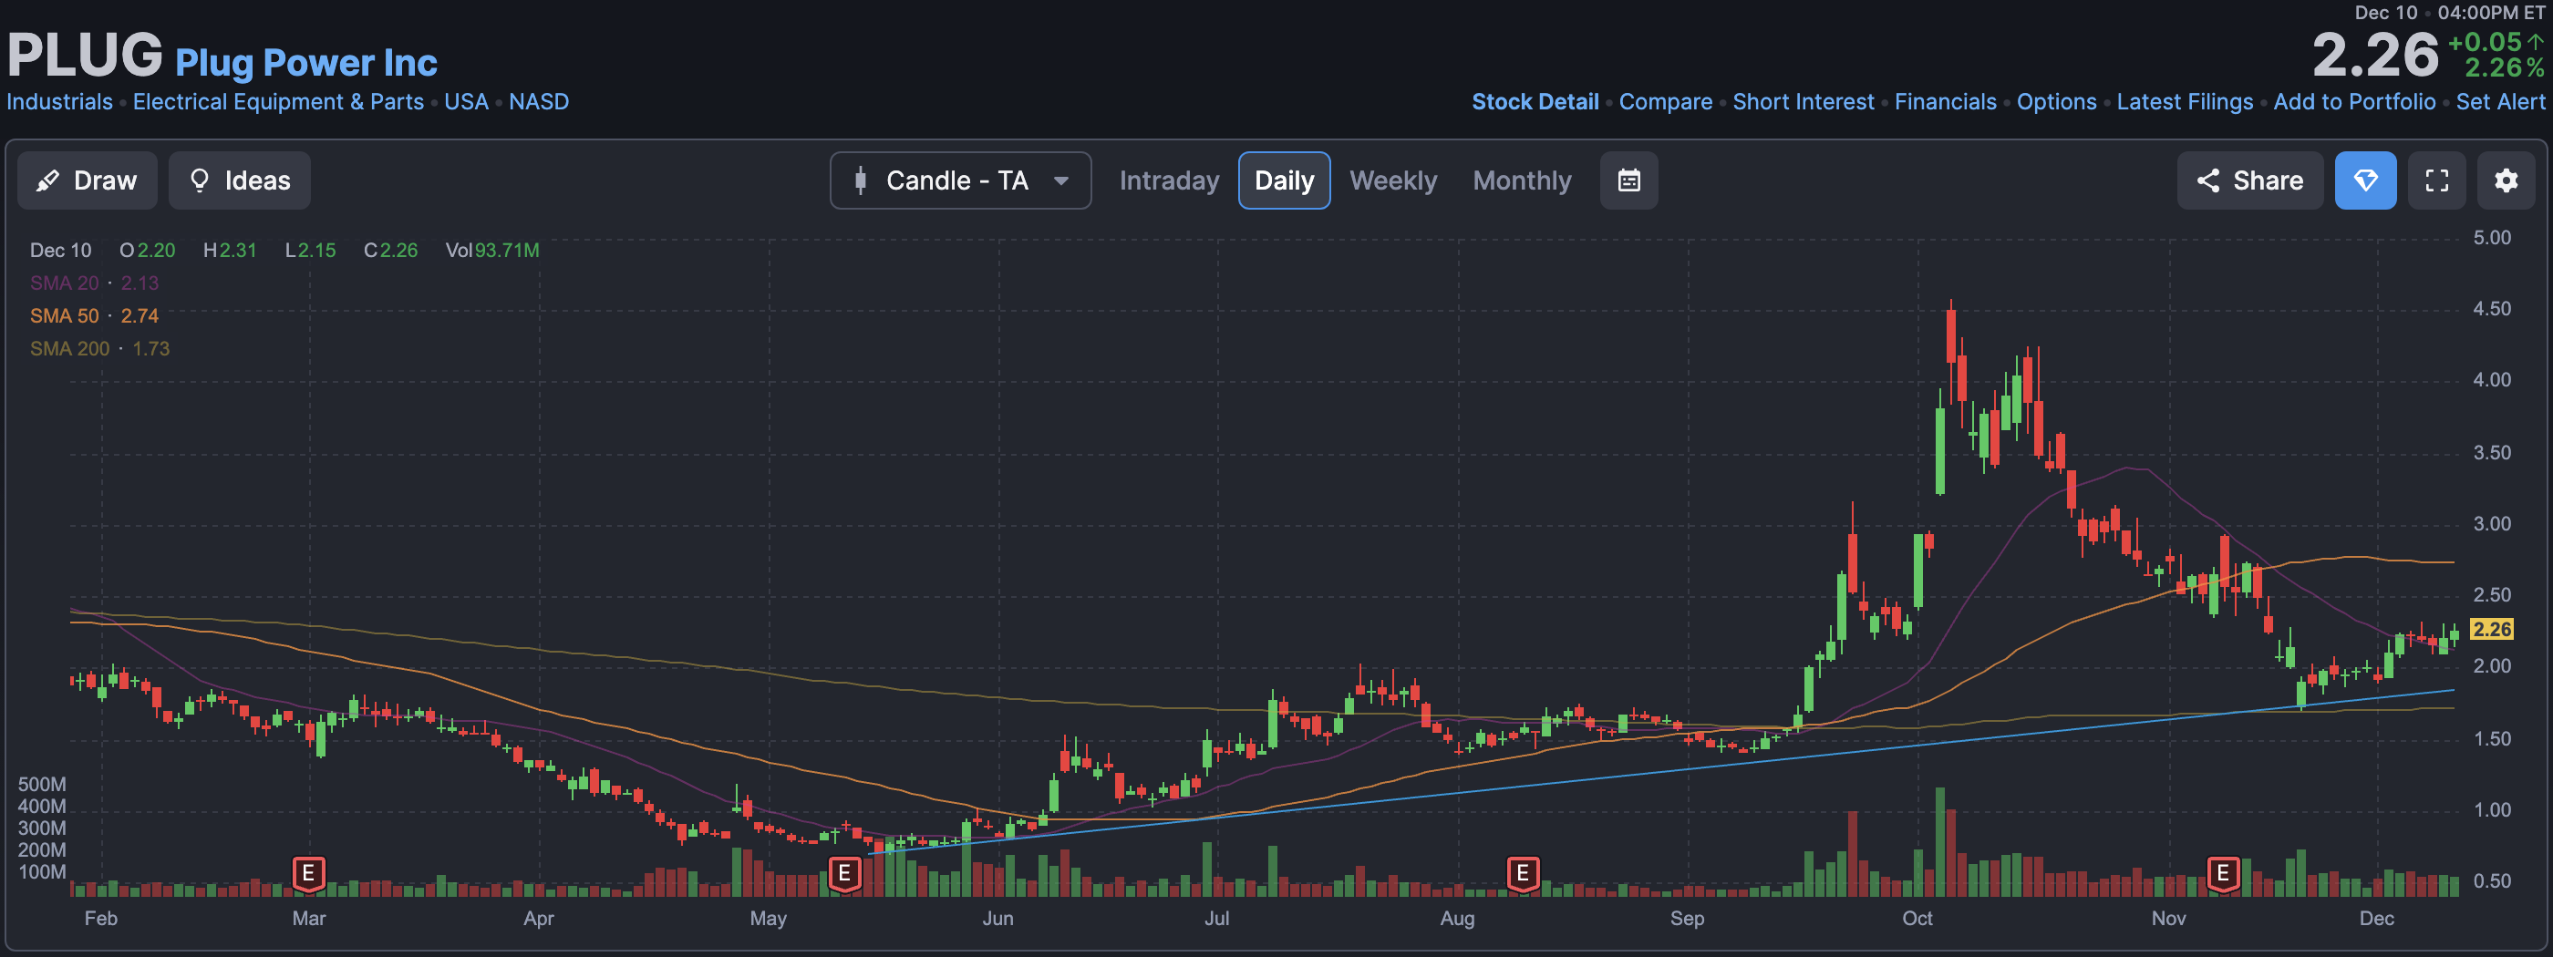The image size is (2553, 957).
Task: Open the Ideas panel
Action: (239, 180)
